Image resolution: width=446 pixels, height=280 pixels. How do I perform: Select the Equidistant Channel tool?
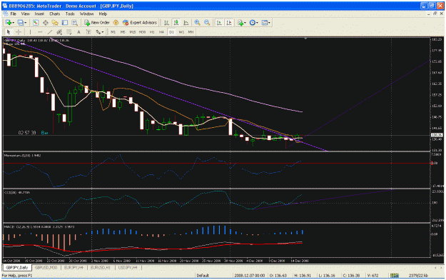tap(59, 32)
